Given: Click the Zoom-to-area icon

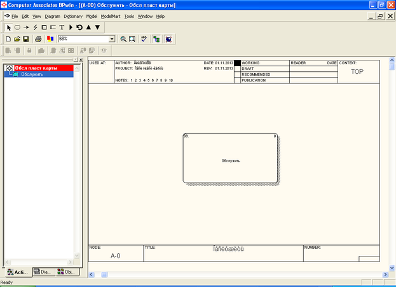Looking at the screenshot, I should pyautogui.click(x=132, y=39).
